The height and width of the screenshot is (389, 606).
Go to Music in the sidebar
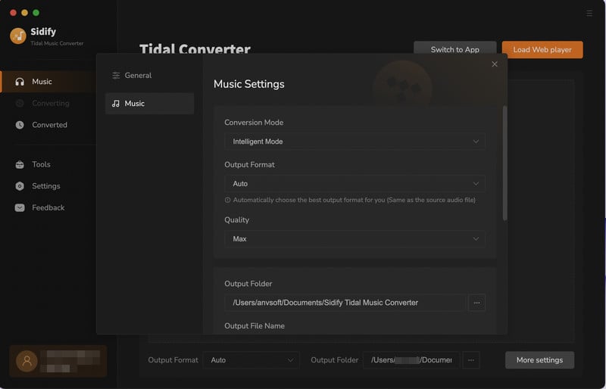tap(48, 82)
